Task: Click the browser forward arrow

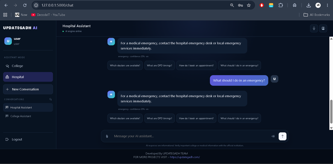Action: pos(15,5)
